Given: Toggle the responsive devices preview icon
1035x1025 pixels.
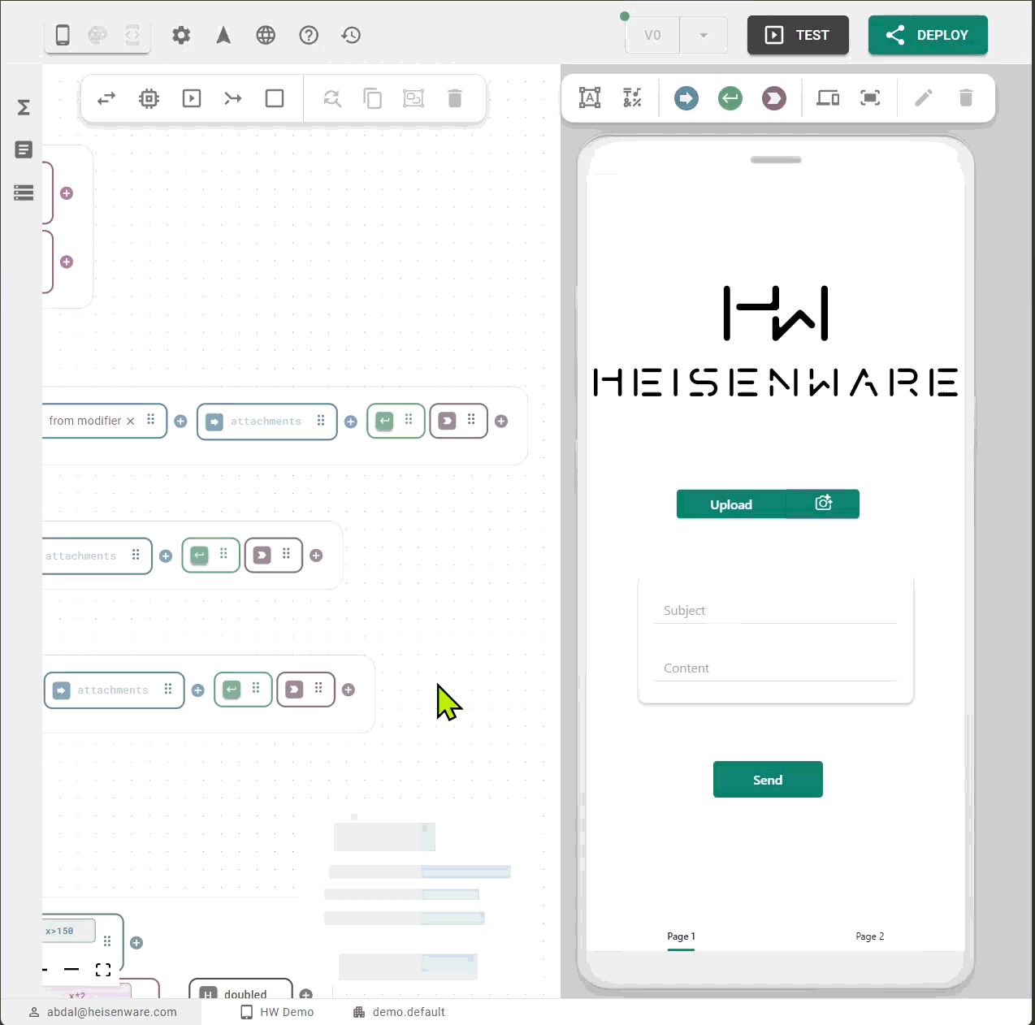Looking at the screenshot, I should [x=828, y=98].
